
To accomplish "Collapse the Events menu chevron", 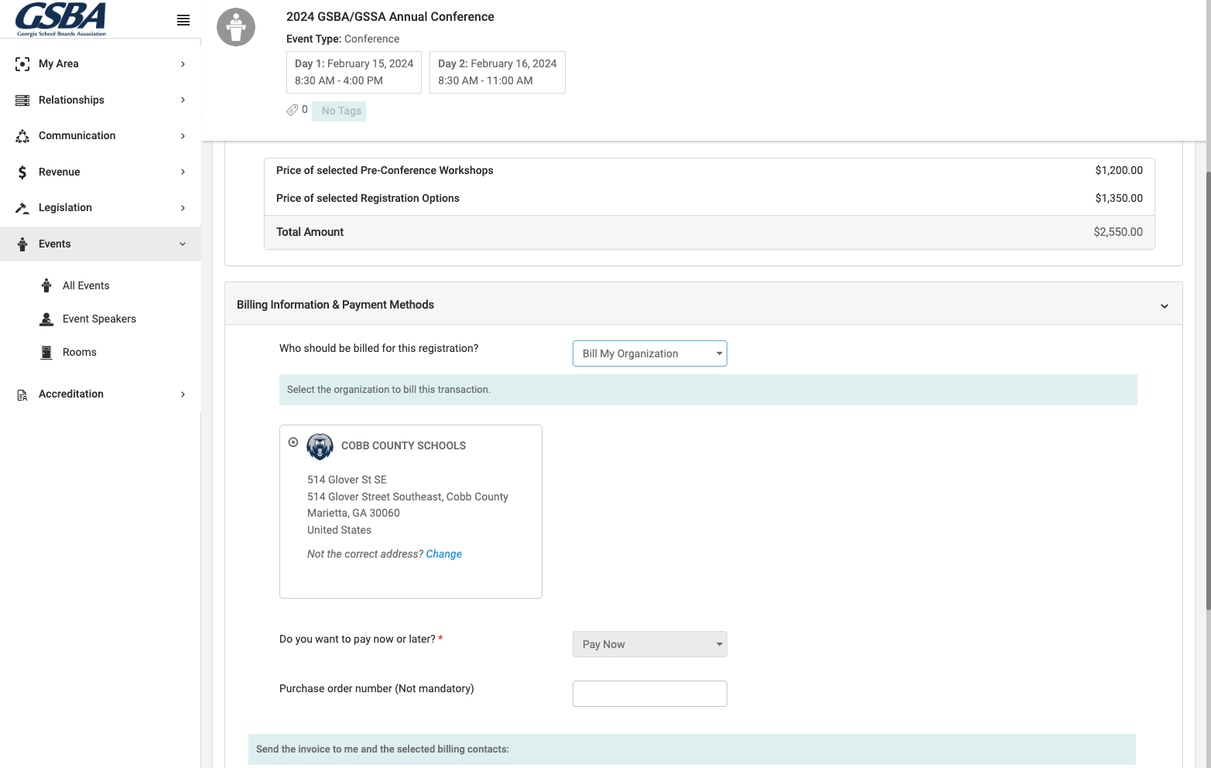I will 183,244.
